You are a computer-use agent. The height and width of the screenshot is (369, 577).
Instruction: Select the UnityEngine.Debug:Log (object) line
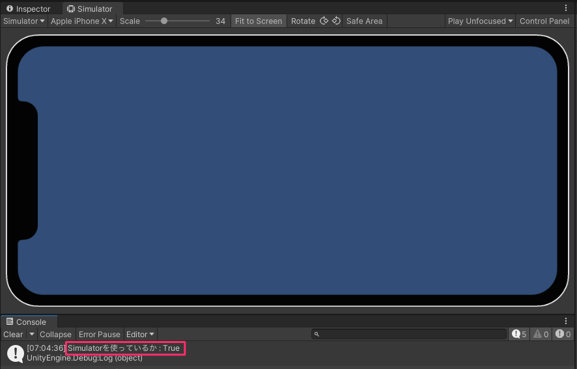[x=85, y=357]
